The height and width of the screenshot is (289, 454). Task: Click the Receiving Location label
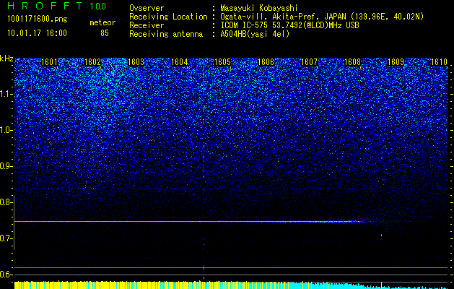[x=168, y=17]
